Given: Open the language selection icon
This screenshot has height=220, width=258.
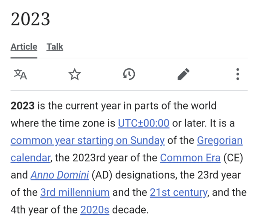Looking at the screenshot, I should pos(20,74).
